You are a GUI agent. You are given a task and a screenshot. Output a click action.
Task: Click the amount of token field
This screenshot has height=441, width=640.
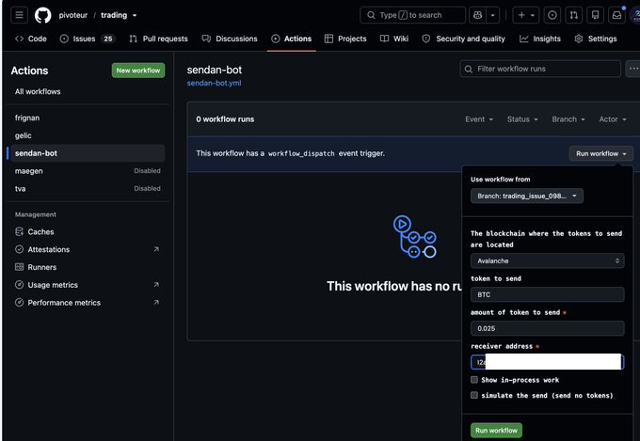547,328
